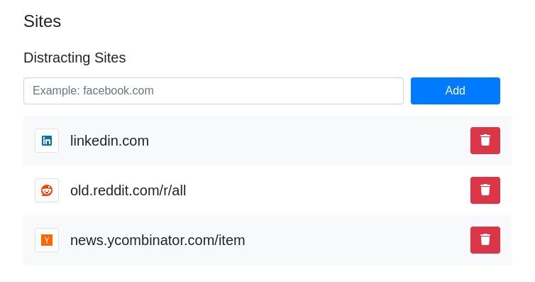Select the old.reddit.com/r/all site name
Screen dimensions: 535x282
128,190
